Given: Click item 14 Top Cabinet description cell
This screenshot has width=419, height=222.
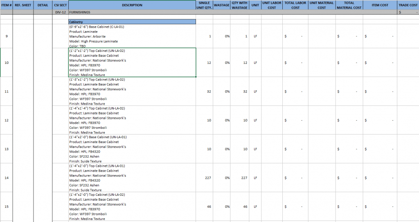Looking at the screenshot, I should point(132,178).
